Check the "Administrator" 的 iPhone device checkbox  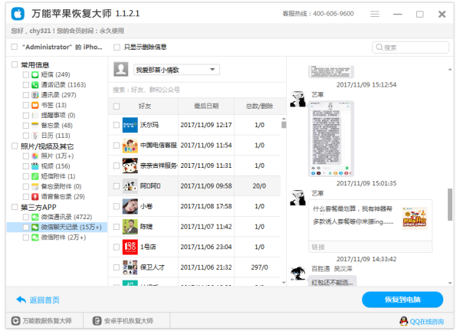(x=14, y=47)
